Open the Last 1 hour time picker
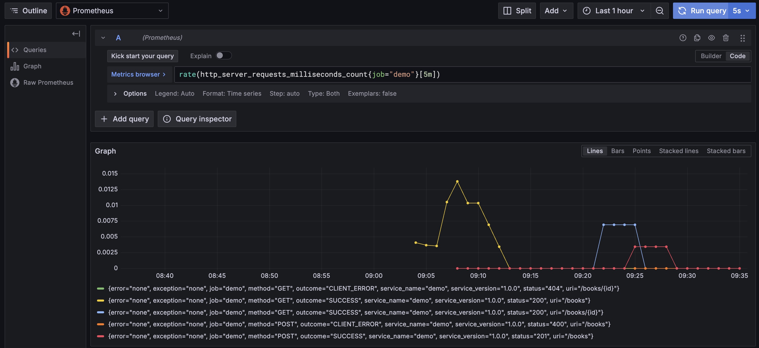Screen dimensions: 759x348 614,11
